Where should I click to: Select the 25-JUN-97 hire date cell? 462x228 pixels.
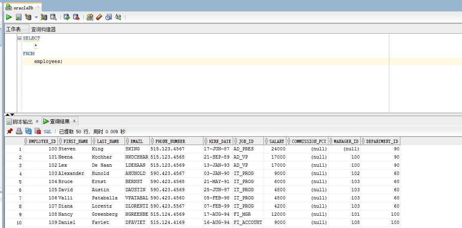pos(218,190)
